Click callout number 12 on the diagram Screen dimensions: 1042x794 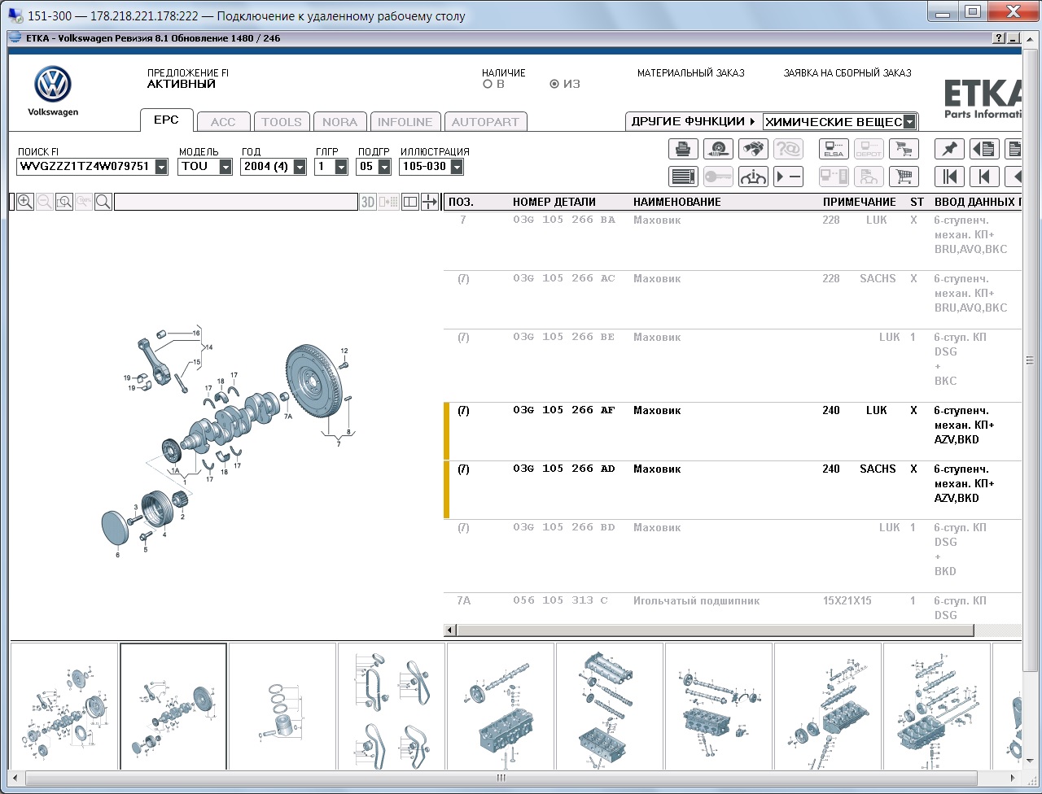344,351
